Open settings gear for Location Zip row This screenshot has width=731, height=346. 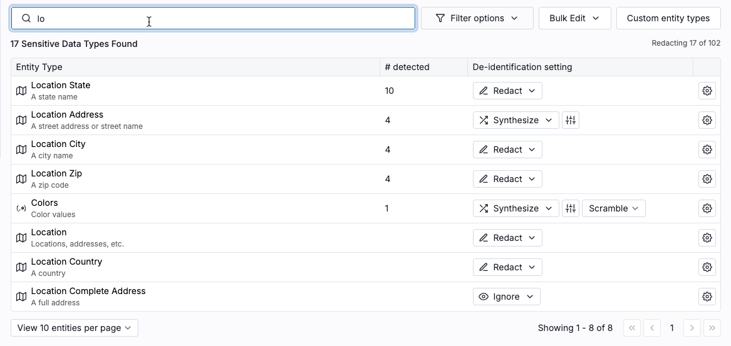[707, 179]
